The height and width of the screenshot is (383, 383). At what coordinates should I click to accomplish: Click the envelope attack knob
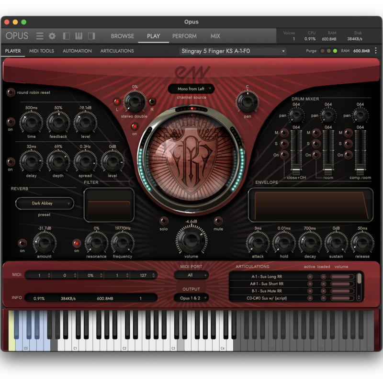point(258,243)
